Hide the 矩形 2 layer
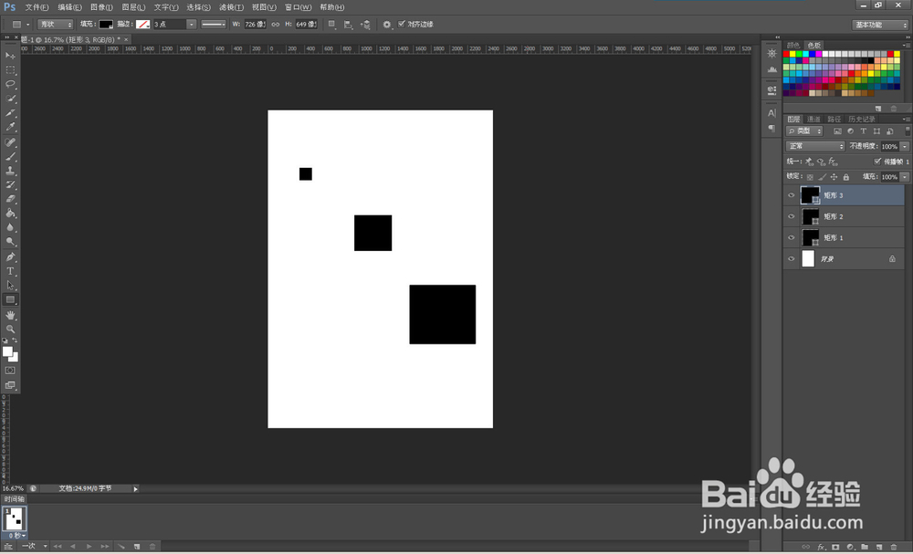Viewport: 913px width, 554px height. (791, 216)
